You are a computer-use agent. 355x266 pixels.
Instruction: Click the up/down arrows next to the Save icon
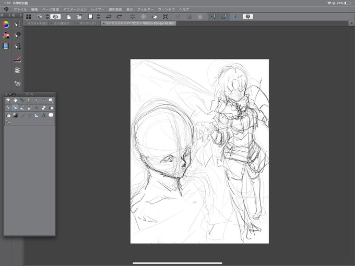(x=98, y=17)
